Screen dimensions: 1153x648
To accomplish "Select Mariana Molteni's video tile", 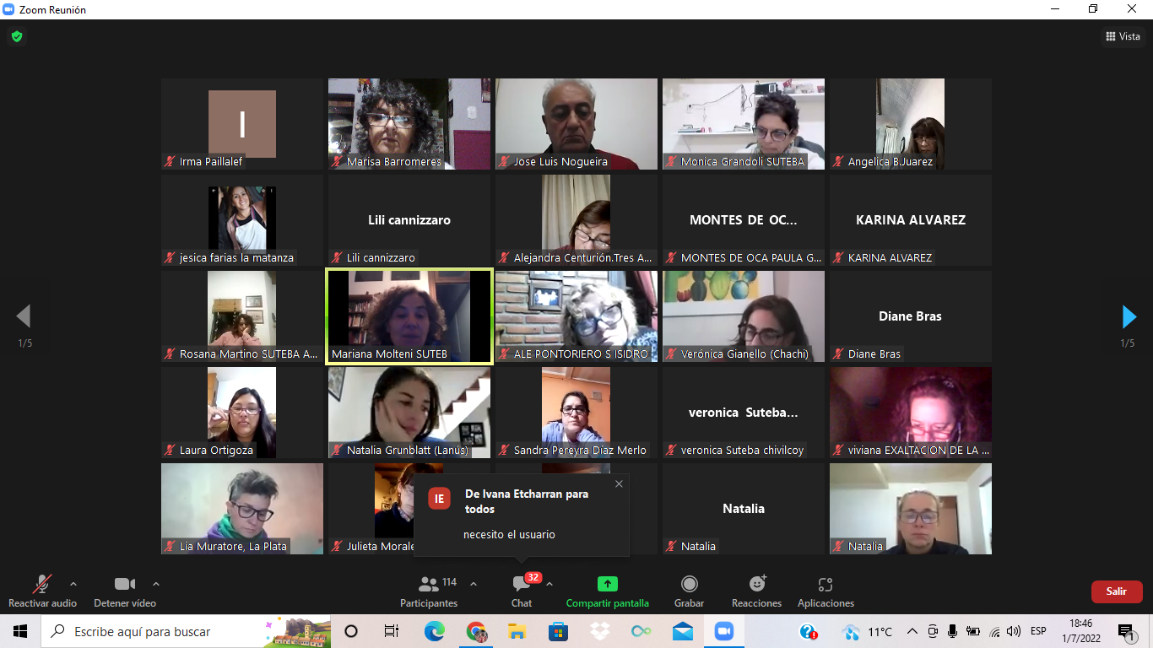I will tap(409, 316).
